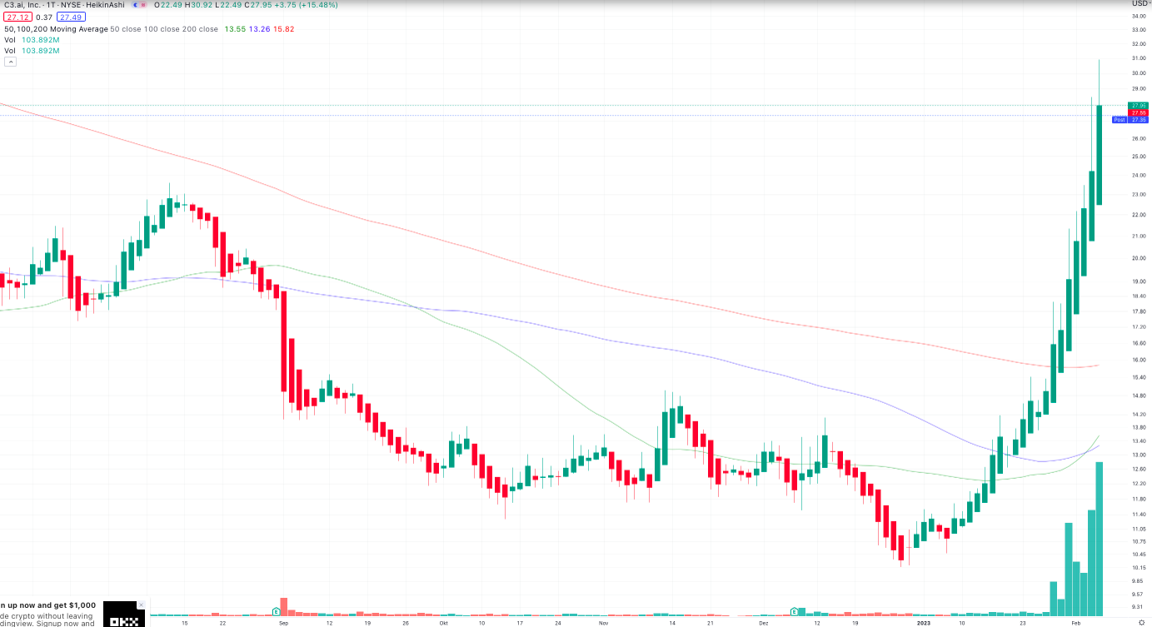Click the earnings E marker near September
Viewport: 1152px width, 627px height.
tap(276, 611)
